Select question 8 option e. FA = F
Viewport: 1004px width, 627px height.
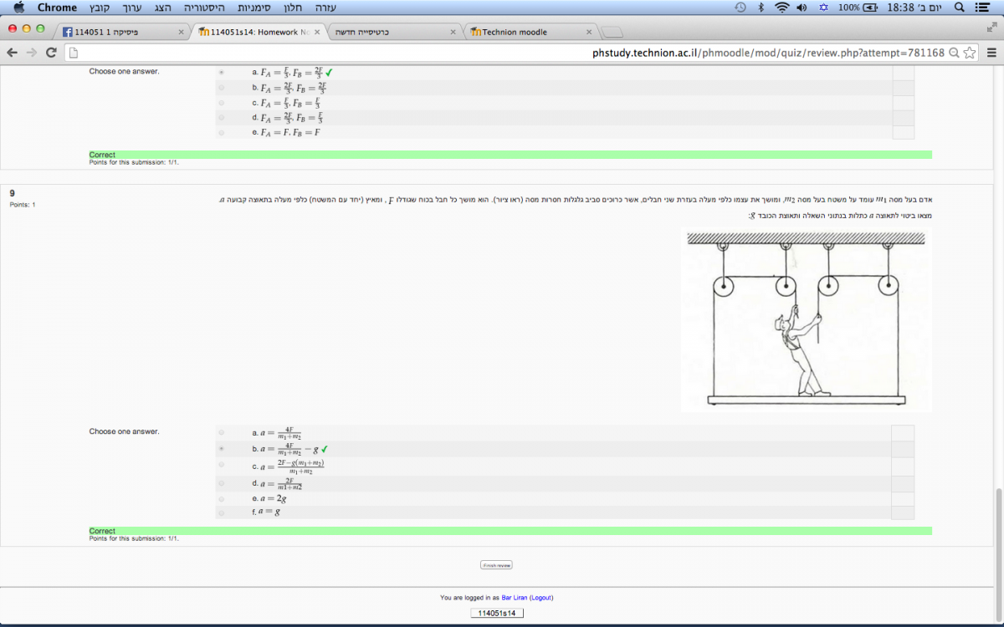[x=222, y=132]
